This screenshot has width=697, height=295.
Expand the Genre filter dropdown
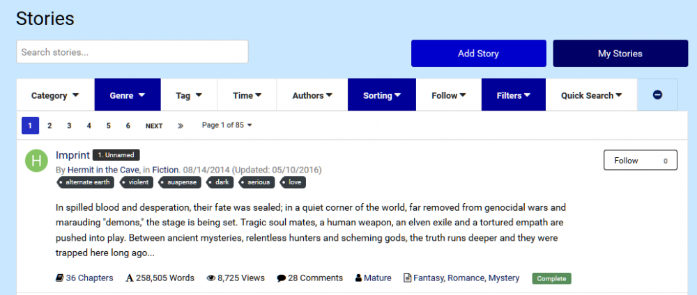[127, 95]
